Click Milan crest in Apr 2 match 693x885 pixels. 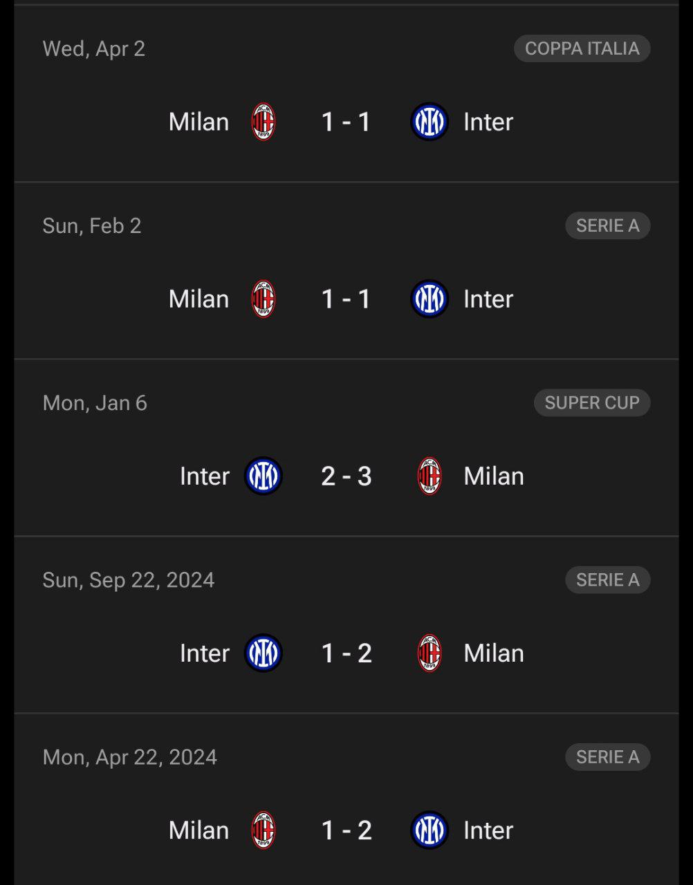pyautogui.click(x=263, y=122)
